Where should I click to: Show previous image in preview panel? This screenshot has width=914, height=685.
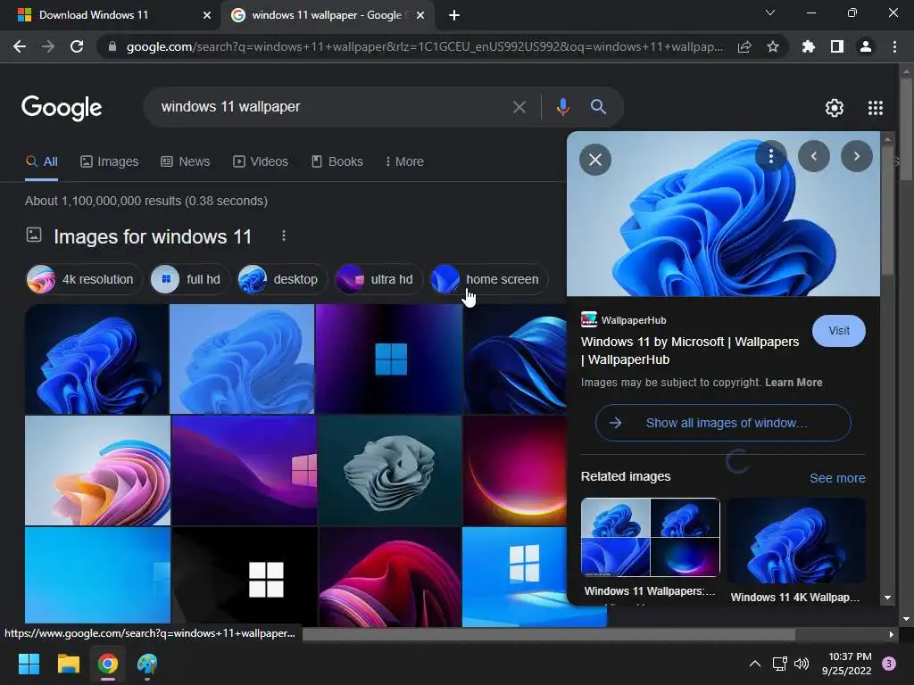[814, 156]
